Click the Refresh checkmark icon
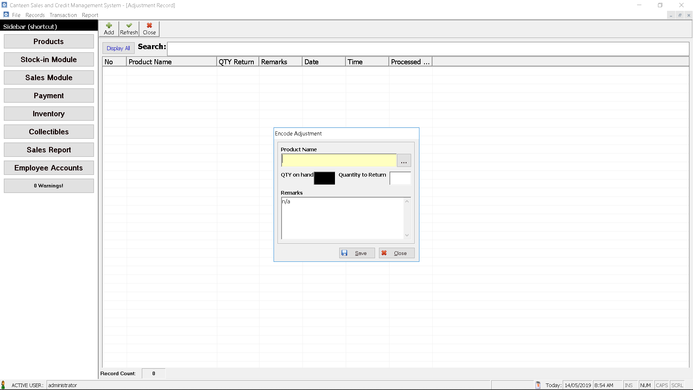Image resolution: width=693 pixels, height=390 pixels. click(129, 25)
